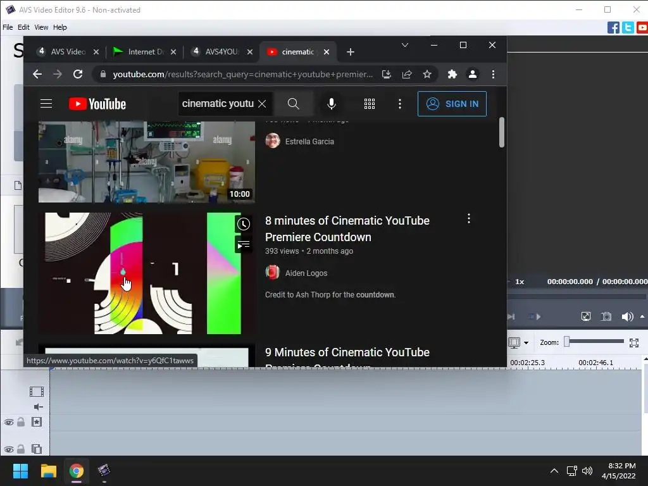Share this page via address bar icon
Screen dimensions: 648x486
coord(407,75)
